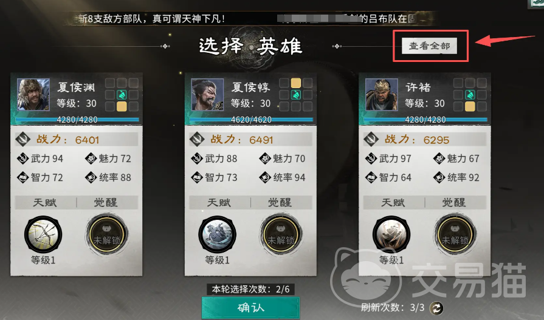The width and height of the screenshot is (544, 320).
Task: Switch to 觉醒 tab on 许褚's card
Action: pos(455,202)
